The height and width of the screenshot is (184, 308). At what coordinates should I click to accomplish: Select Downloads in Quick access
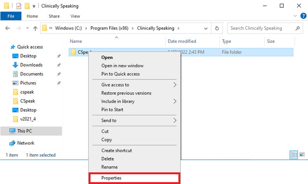pos(31,65)
